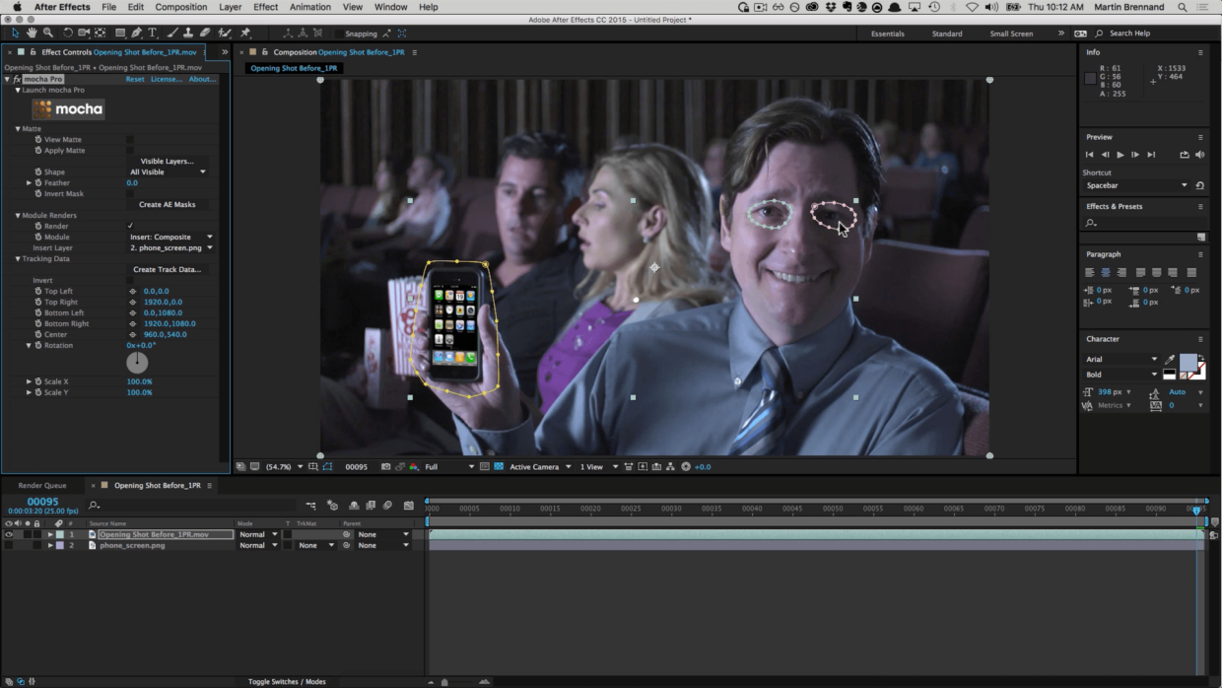Hide the Opening Shot Before_1PR.mov layer

tap(8, 534)
